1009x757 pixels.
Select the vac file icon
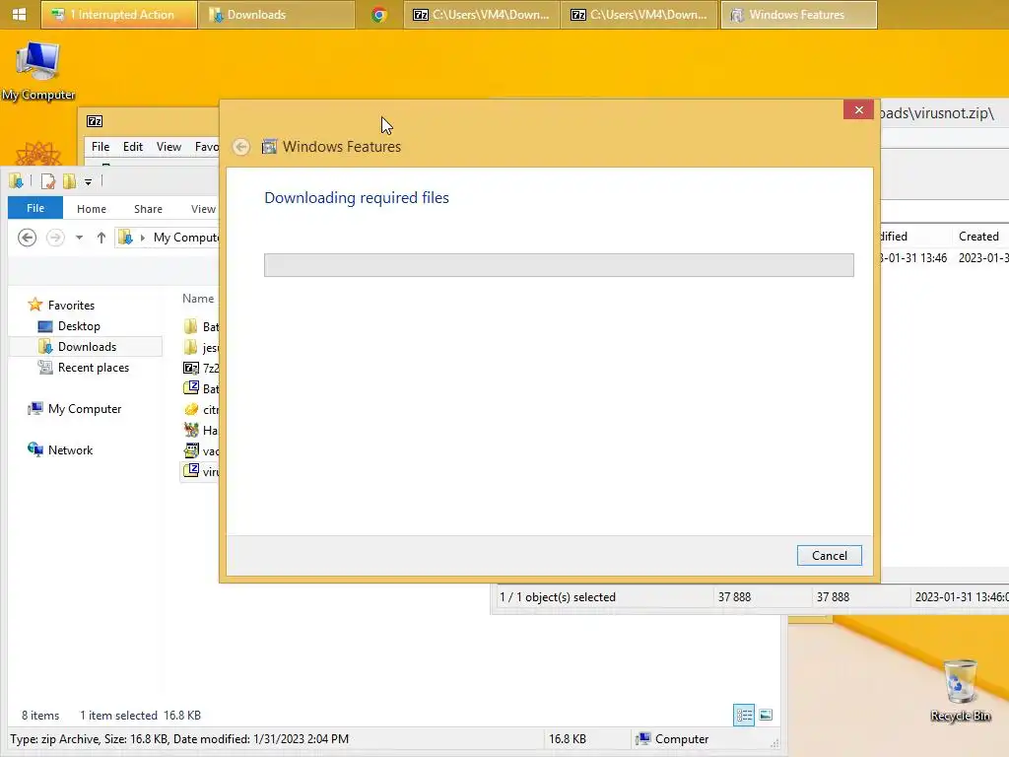191,450
